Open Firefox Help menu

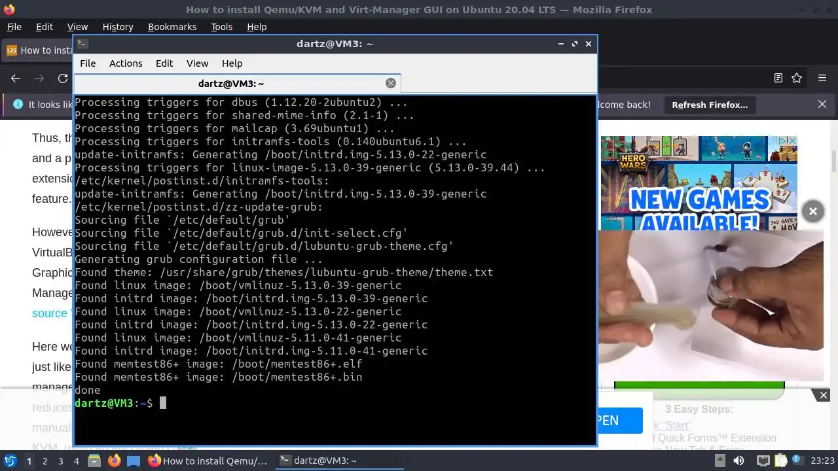(257, 27)
